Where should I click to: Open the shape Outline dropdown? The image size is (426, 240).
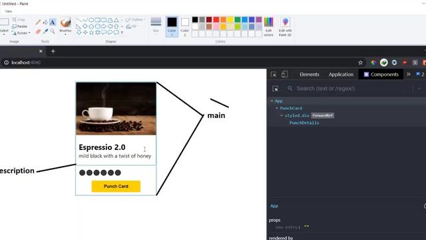point(135,19)
